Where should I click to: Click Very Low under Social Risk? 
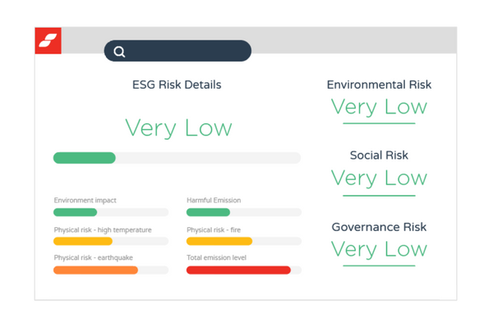coord(379,178)
